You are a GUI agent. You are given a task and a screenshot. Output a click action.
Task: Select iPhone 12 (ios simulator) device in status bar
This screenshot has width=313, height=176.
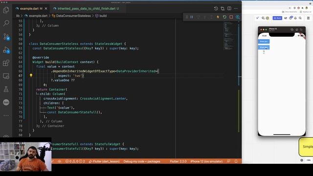(x=206, y=161)
